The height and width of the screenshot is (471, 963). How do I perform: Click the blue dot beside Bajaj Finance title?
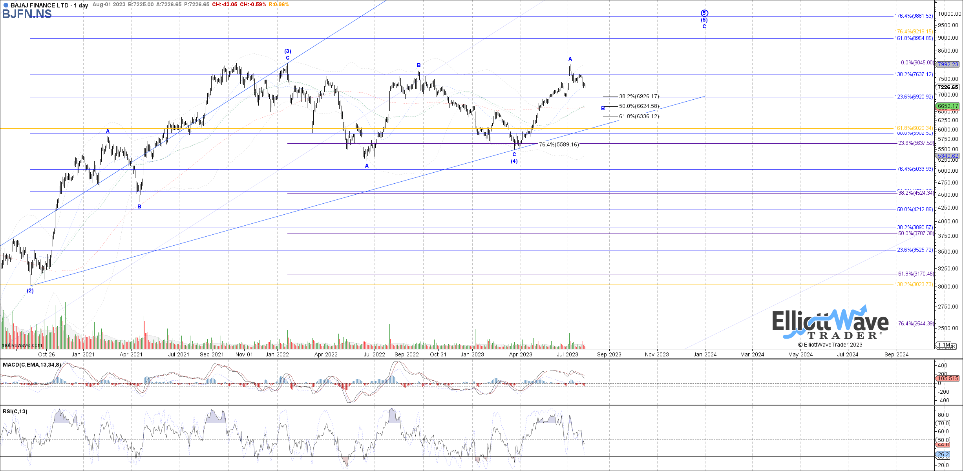[5, 5]
